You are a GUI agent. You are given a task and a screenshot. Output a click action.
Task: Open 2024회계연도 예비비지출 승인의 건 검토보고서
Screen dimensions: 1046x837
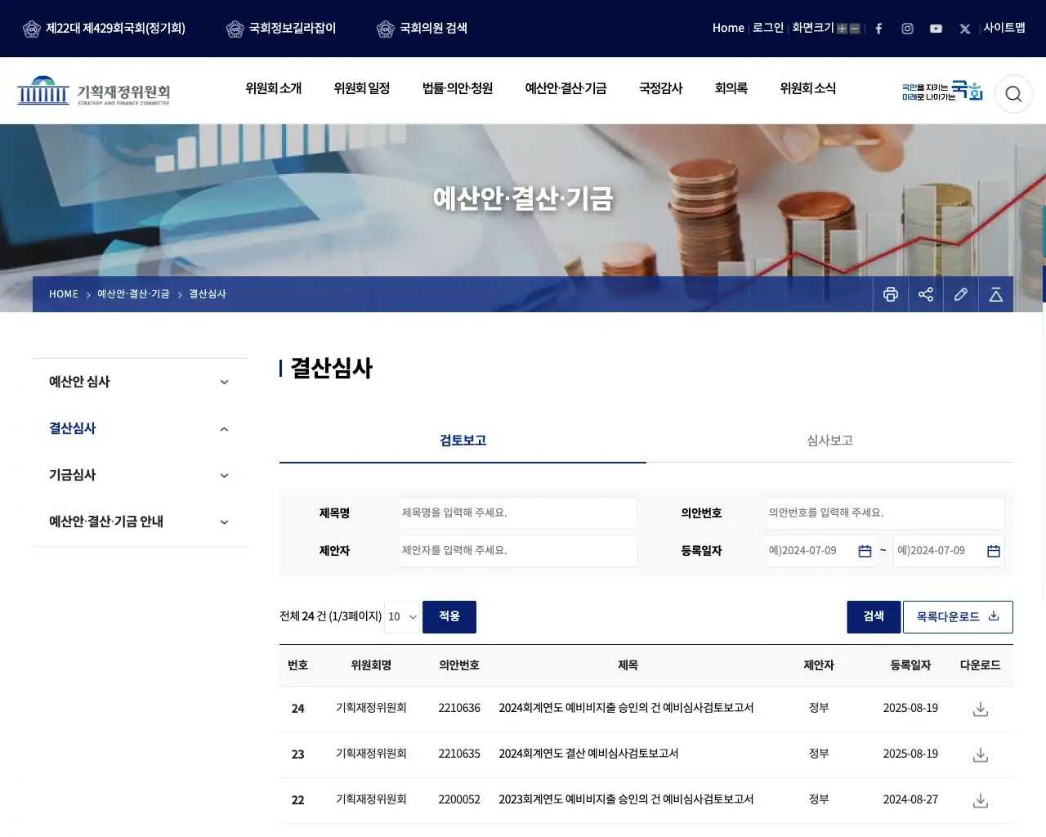pos(626,708)
